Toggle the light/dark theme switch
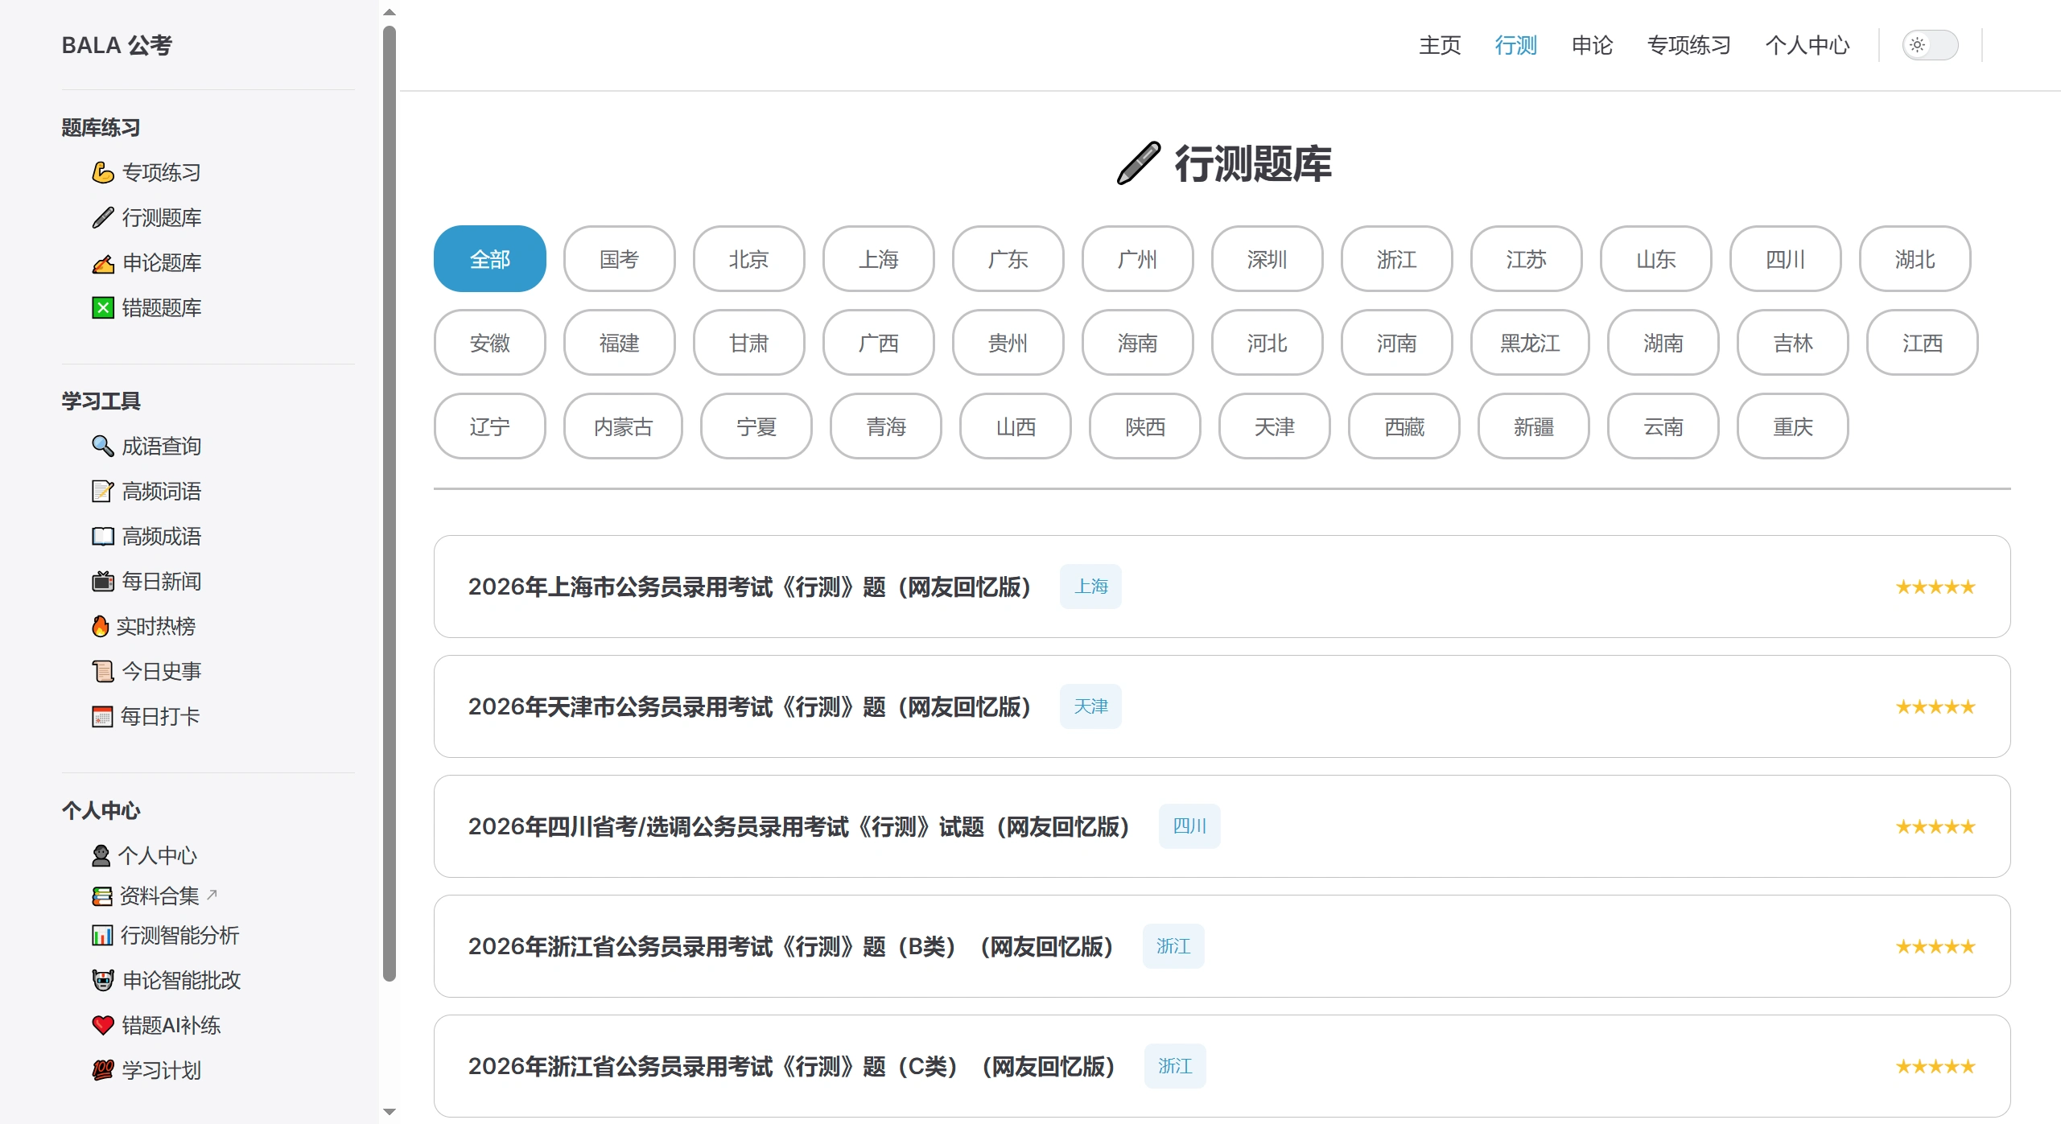 click(1931, 45)
